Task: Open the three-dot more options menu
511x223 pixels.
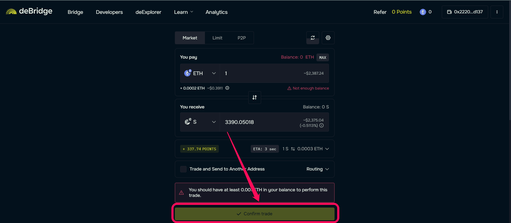Action: click(497, 12)
